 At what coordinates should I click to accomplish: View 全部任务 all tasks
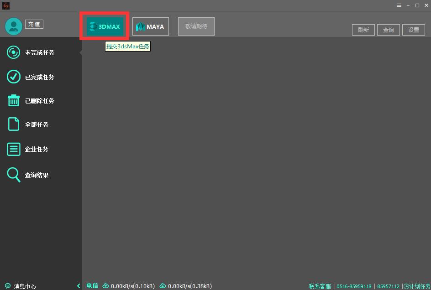(37, 124)
